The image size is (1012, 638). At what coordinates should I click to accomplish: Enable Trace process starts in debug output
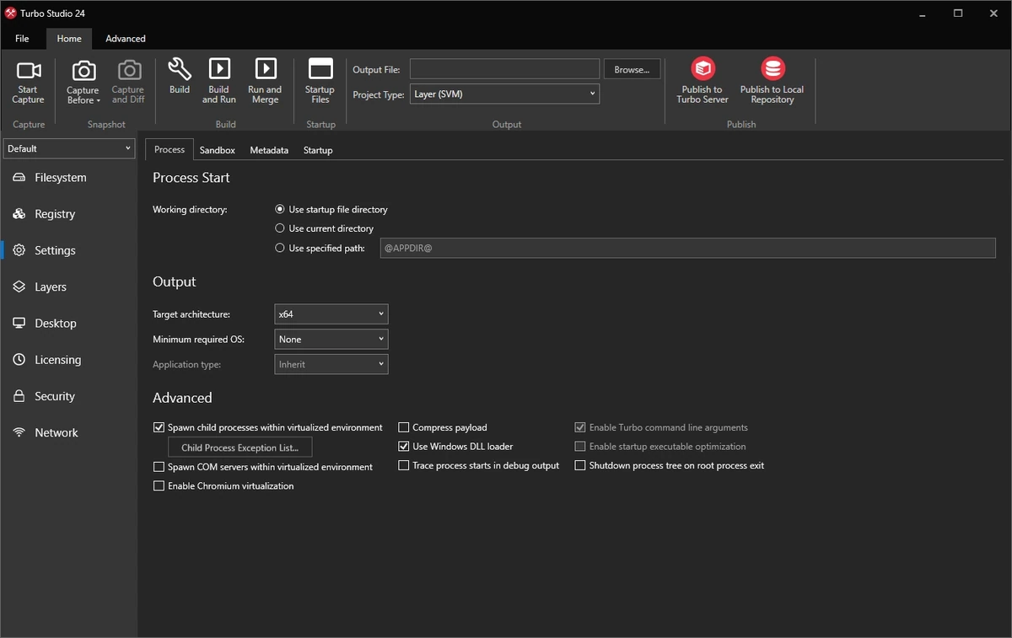[x=404, y=465]
